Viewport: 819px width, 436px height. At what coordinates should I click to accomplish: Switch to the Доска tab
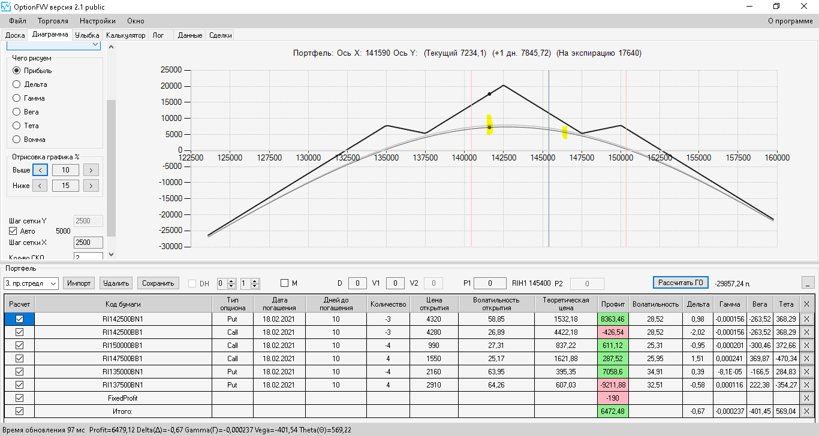click(x=15, y=35)
